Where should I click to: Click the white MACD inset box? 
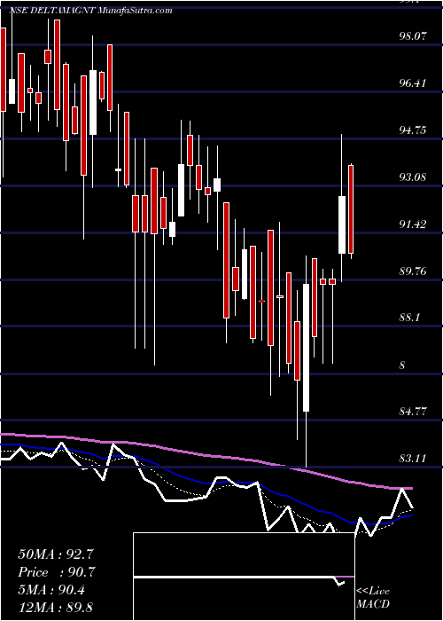click(244, 577)
